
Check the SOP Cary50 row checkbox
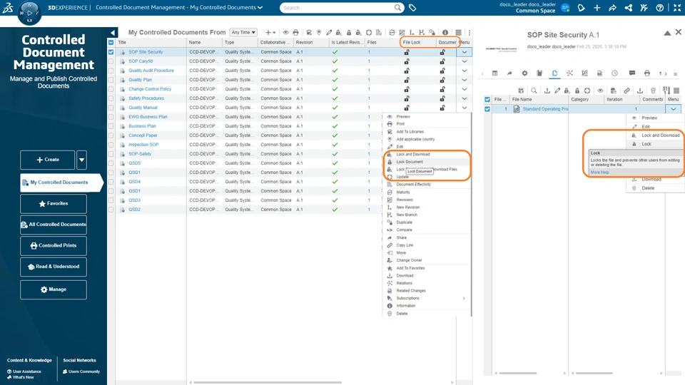click(111, 61)
